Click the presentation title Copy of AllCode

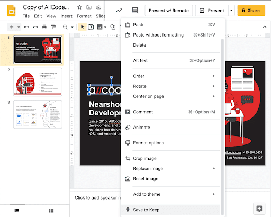[x=46, y=7]
